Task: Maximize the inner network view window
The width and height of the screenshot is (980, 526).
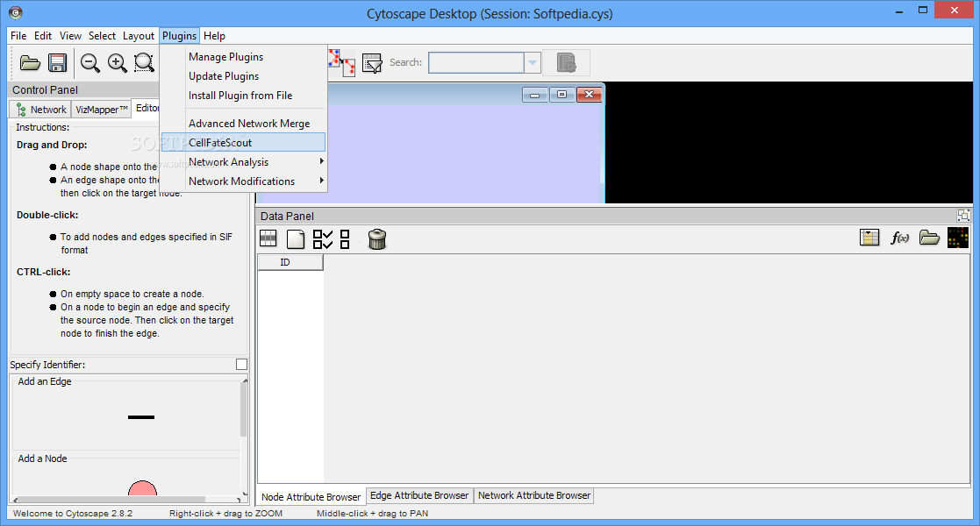Action: [562, 95]
